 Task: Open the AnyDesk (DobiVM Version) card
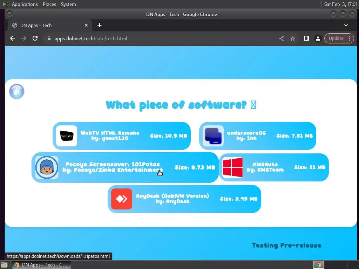pyautogui.click(x=184, y=199)
